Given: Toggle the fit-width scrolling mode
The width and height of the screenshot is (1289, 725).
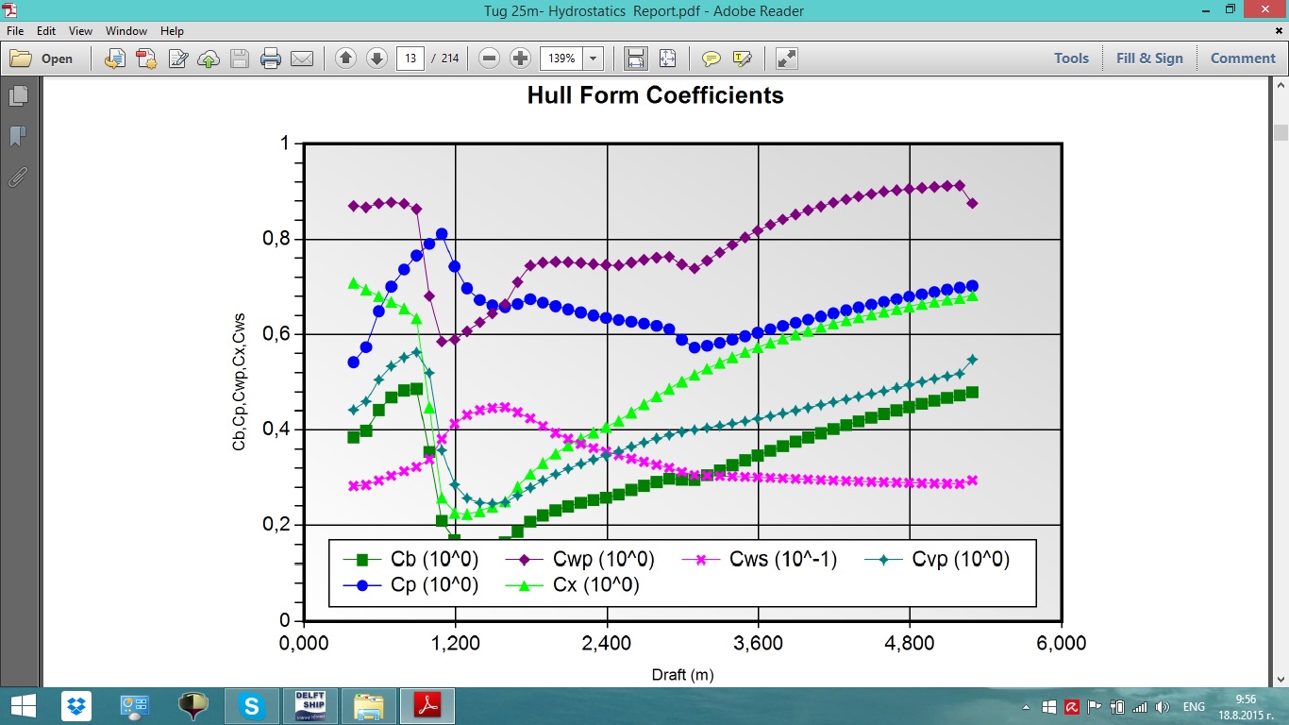Looking at the screenshot, I should [x=636, y=59].
